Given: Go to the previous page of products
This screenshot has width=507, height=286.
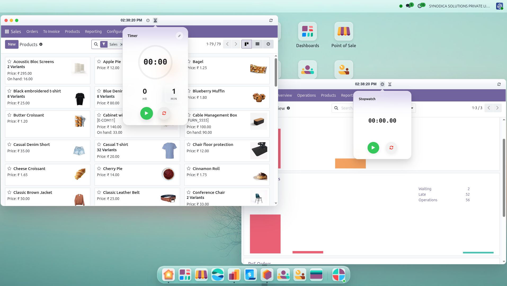Looking at the screenshot, I should point(227,44).
